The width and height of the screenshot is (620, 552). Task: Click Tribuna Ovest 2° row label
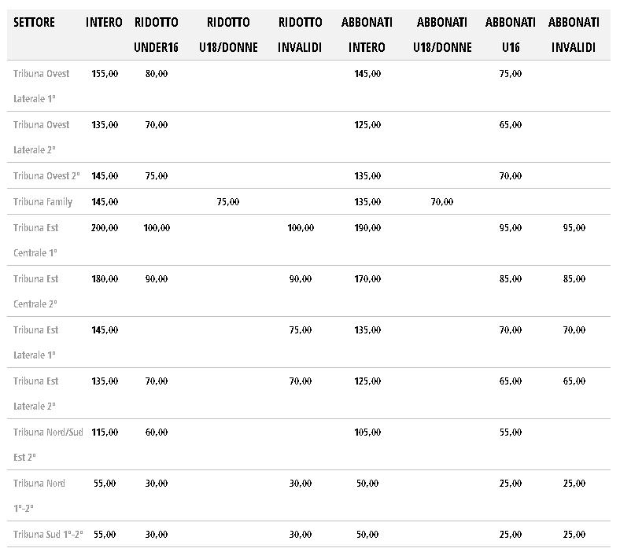point(46,176)
